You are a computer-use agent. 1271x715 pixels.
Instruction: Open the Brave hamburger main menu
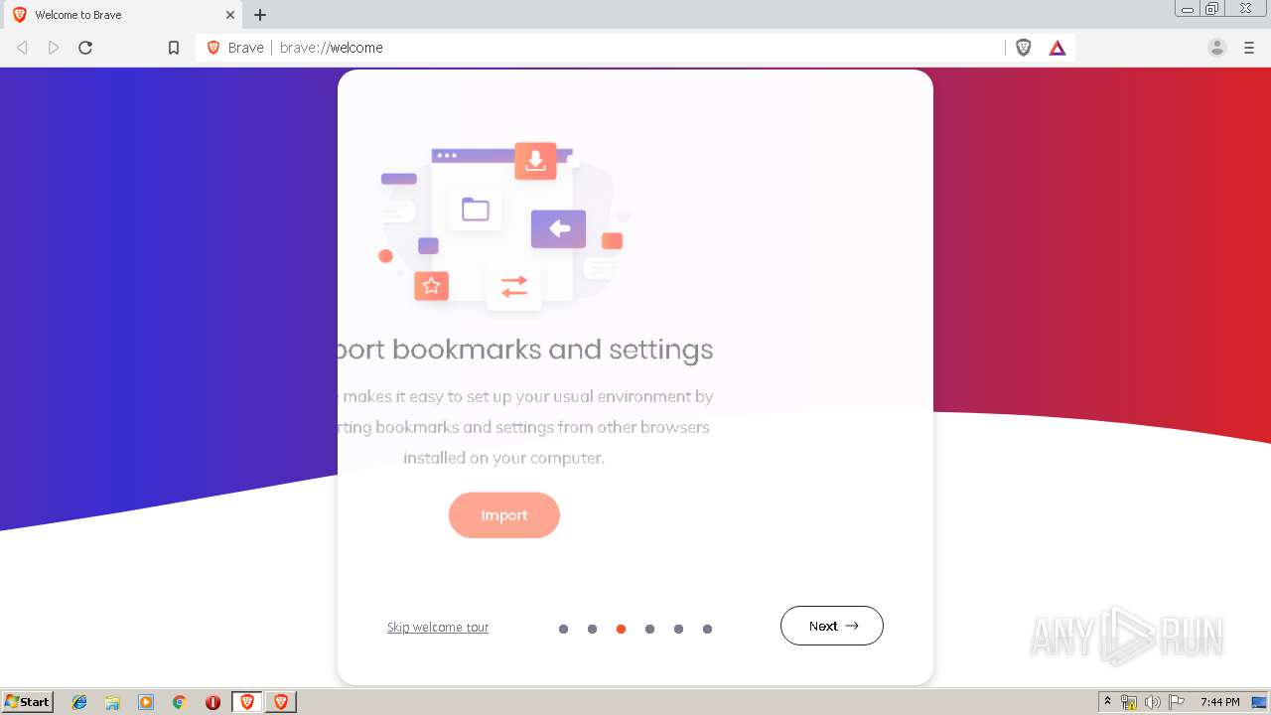pyautogui.click(x=1249, y=48)
